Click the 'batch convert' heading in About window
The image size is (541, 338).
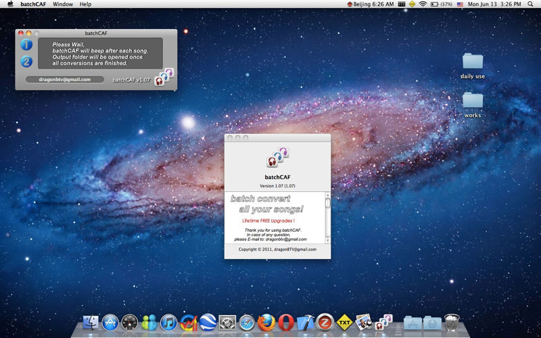click(260, 199)
